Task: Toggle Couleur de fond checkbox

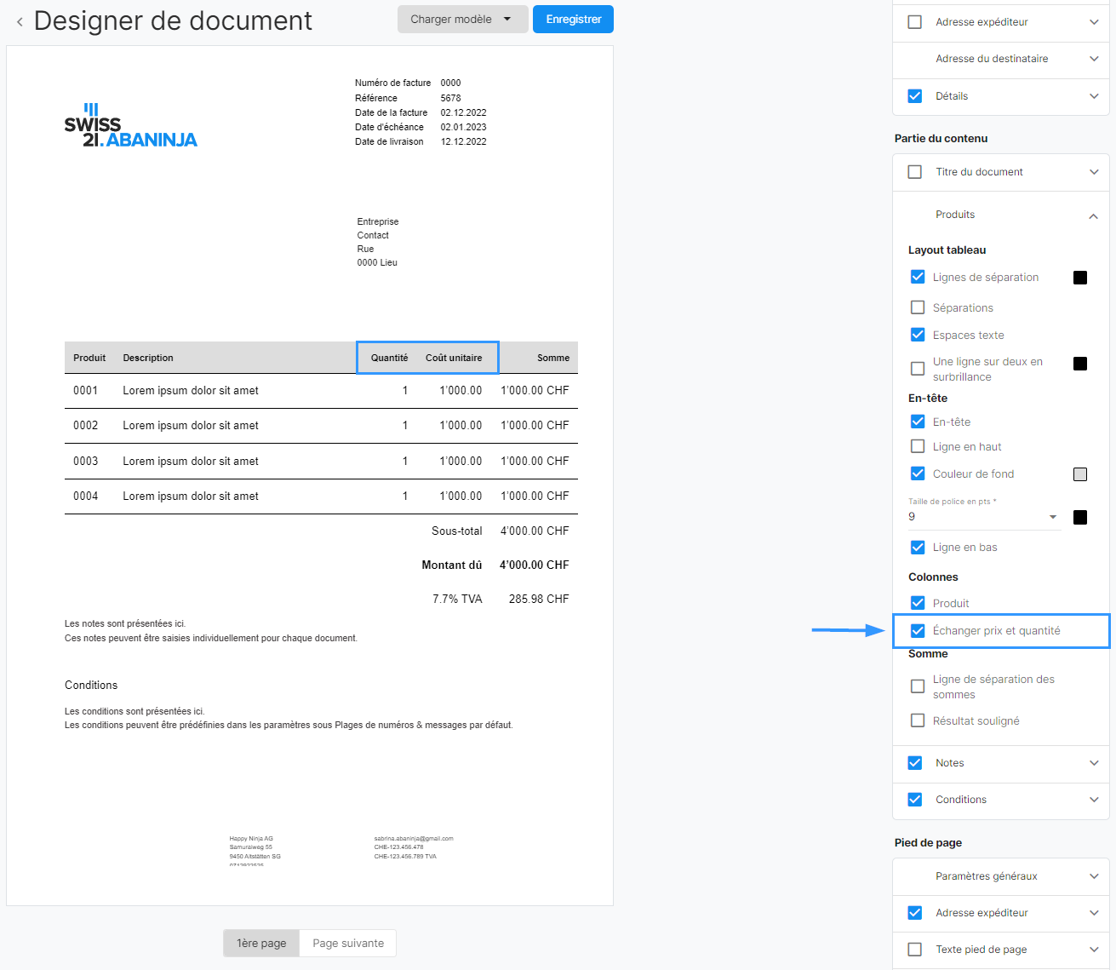Action: click(918, 474)
